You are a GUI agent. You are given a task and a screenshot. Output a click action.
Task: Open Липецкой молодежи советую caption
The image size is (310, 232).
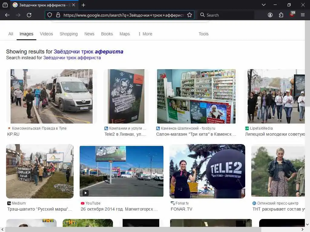click(275, 134)
